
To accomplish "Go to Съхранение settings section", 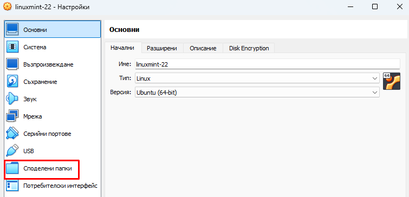I will pyautogui.click(x=53, y=82).
